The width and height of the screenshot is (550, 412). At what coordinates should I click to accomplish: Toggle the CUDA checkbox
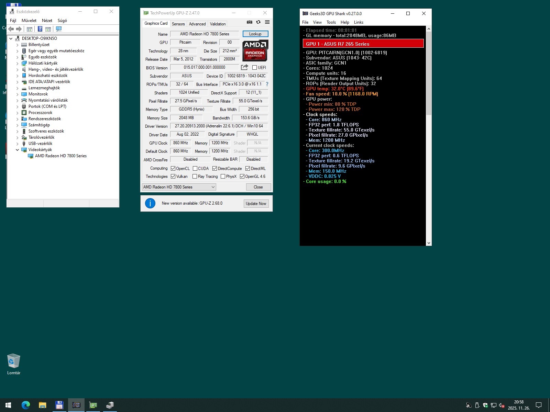click(195, 169)
